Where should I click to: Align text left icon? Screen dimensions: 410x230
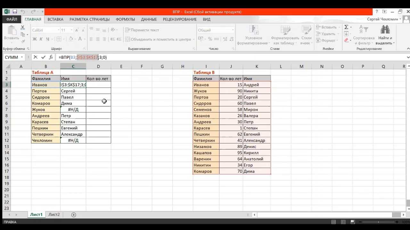click(x=91, y=39)
